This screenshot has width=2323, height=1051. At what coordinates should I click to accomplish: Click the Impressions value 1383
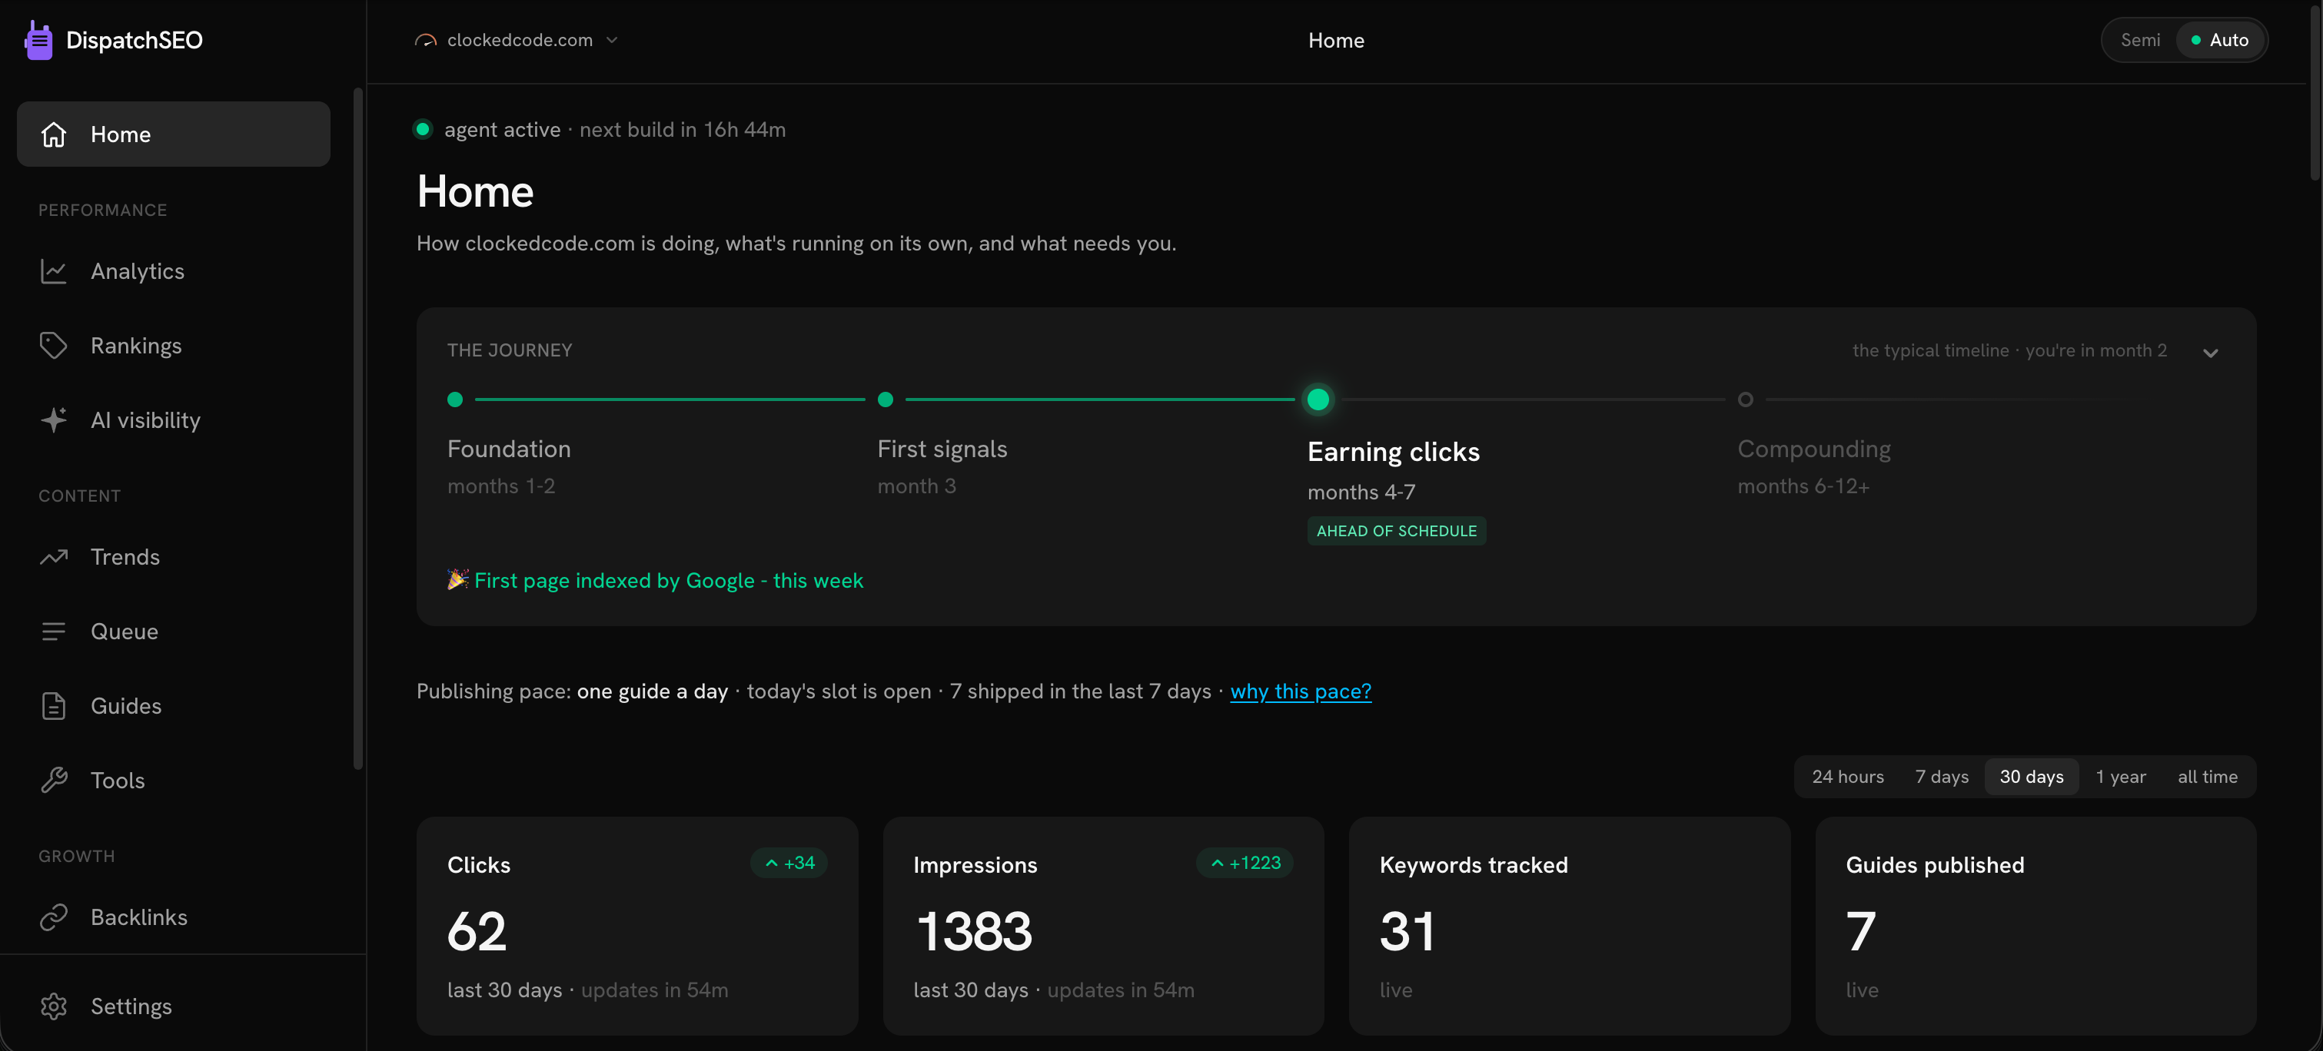[974, 932]
